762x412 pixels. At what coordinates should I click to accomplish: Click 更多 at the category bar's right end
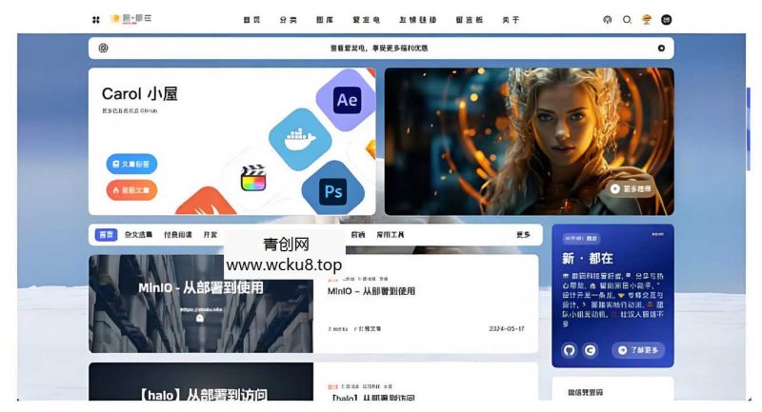click(523, 235)
